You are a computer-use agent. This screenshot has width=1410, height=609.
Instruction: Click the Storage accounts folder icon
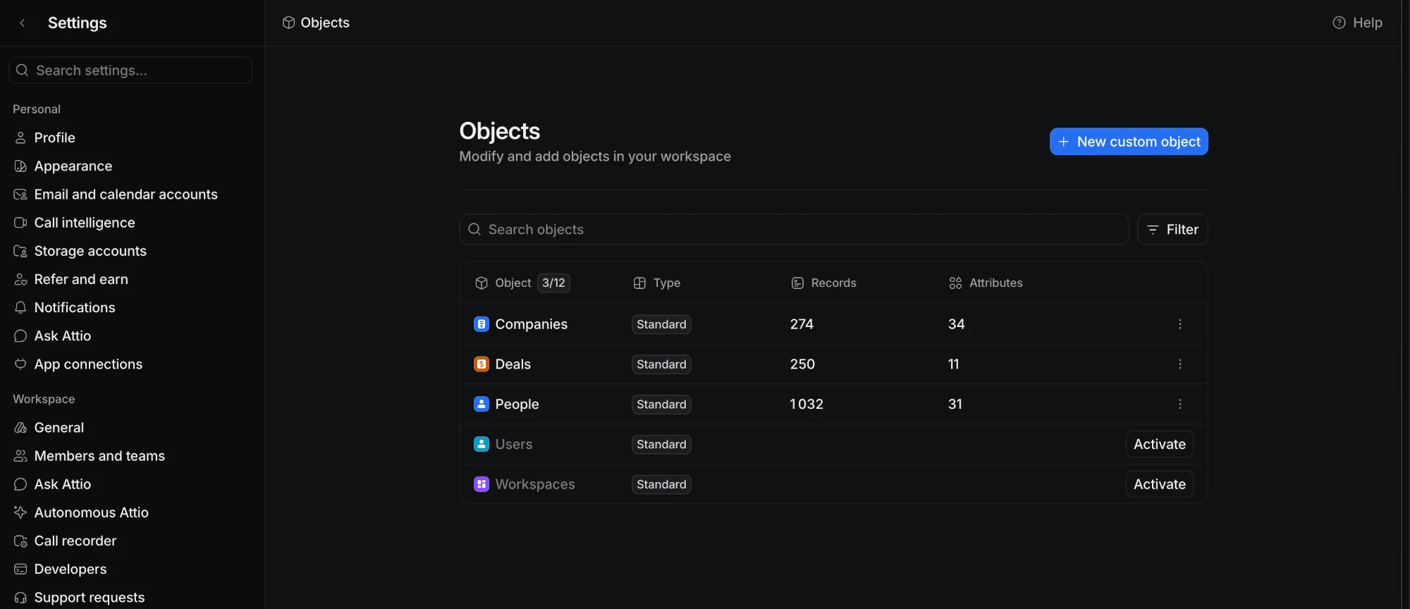(x=20, y=251)
